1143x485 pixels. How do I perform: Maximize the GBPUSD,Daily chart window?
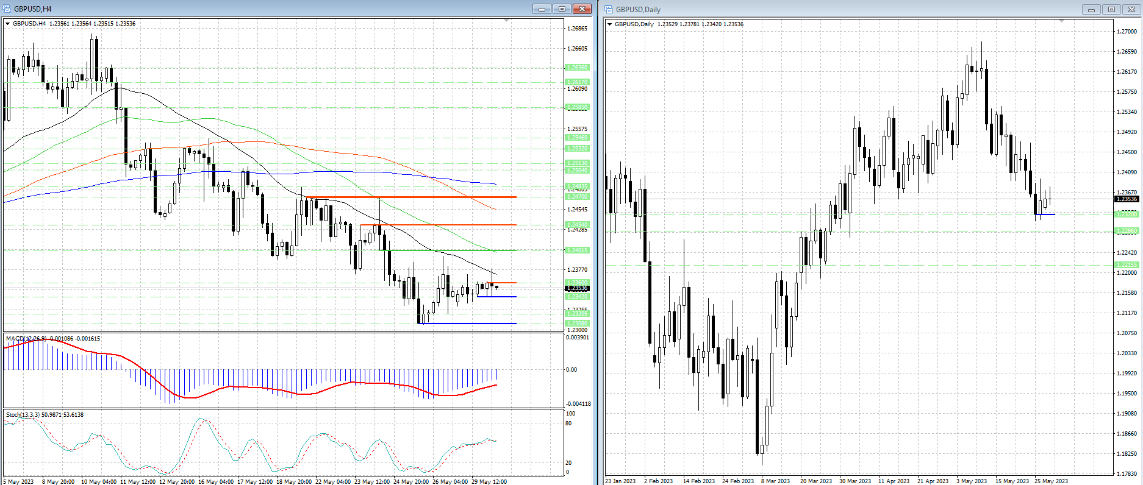pos(1111,9)
